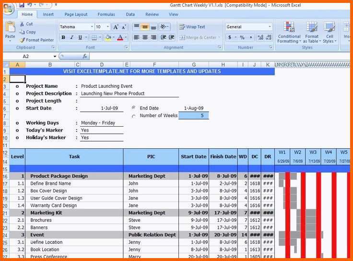The height and width of the screenshot is (261, 353).
Task: Click the Italic formatting button
Action: point(72,37)
